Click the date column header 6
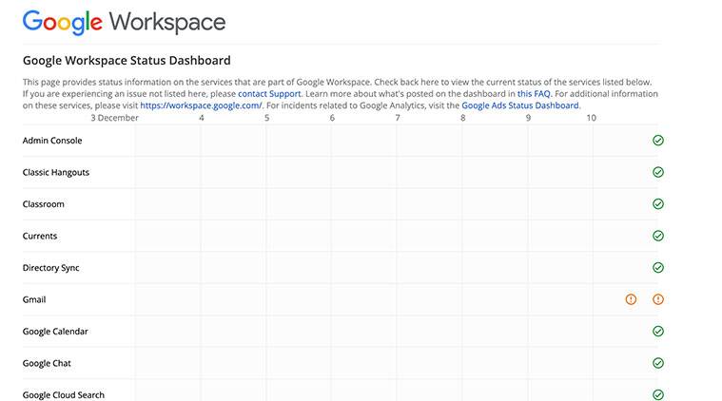 [x=332, y=118]
